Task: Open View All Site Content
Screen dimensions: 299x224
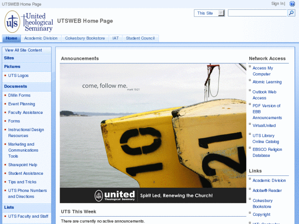Action: pos(23,50)
